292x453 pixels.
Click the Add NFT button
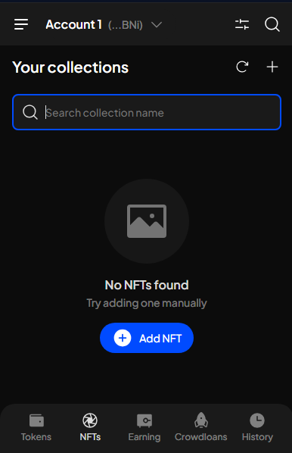pos(147,338)
